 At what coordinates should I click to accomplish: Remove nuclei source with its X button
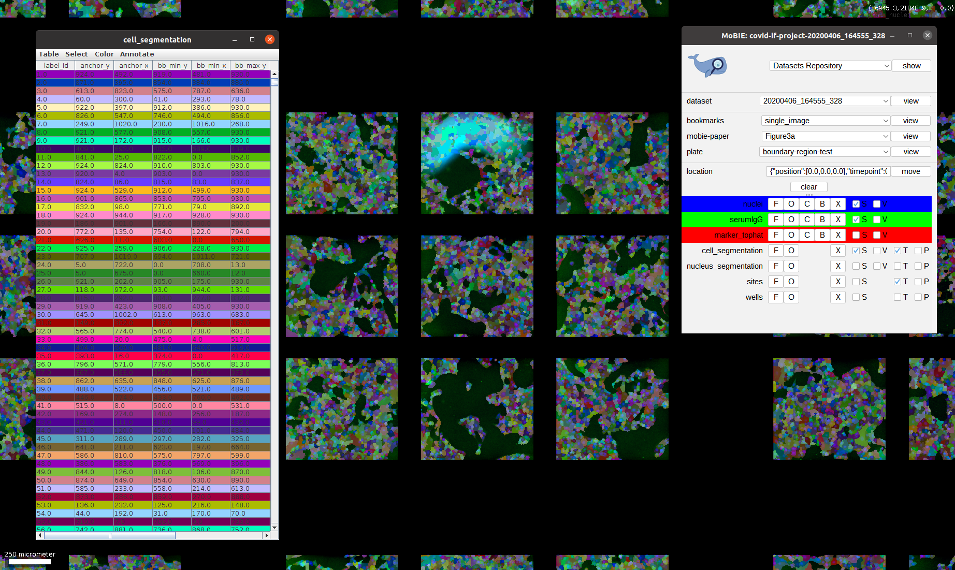click(x=838, y=204)
